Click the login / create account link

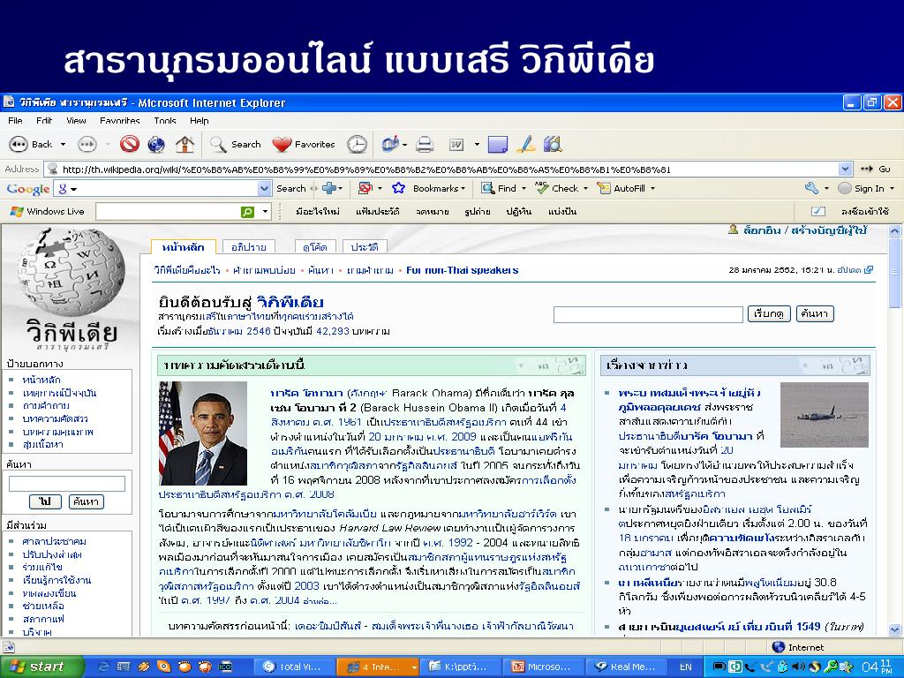click(x=805, y=230)
